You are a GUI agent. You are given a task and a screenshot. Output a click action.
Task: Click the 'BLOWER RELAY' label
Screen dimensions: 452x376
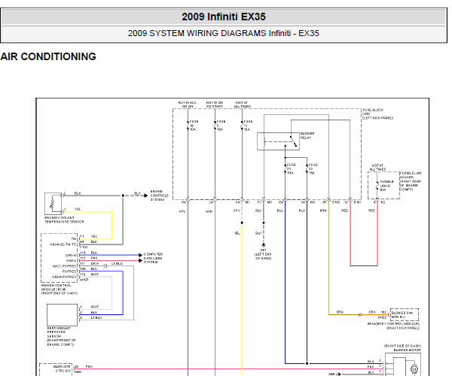click(x=307, y=135)
